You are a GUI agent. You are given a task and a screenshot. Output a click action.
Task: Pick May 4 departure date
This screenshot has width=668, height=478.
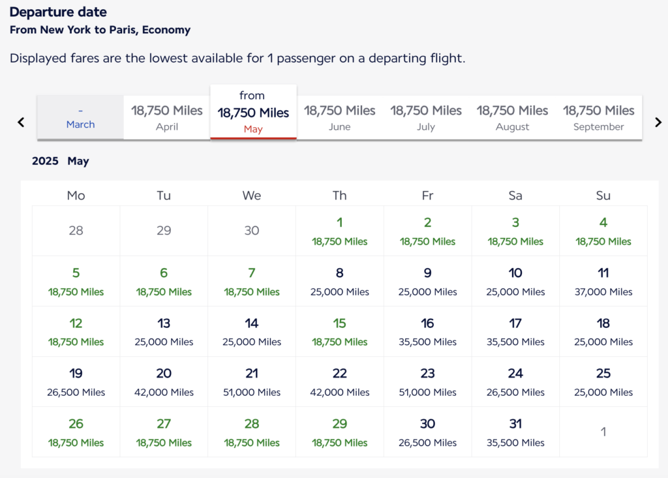603,231
